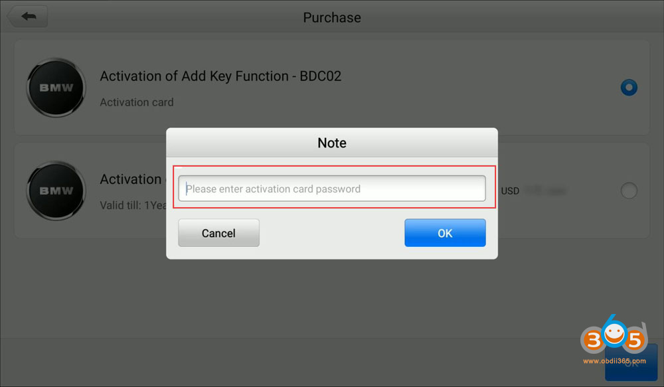Select the BDC02 Activation card radio button
The height and width of the screenshot is (387, 664).
(628, 88)
